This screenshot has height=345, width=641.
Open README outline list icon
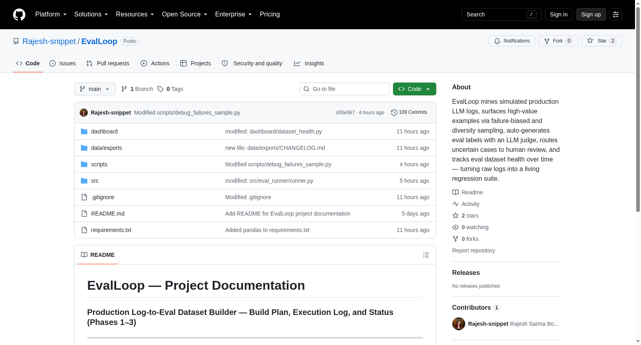coord(426,255)
